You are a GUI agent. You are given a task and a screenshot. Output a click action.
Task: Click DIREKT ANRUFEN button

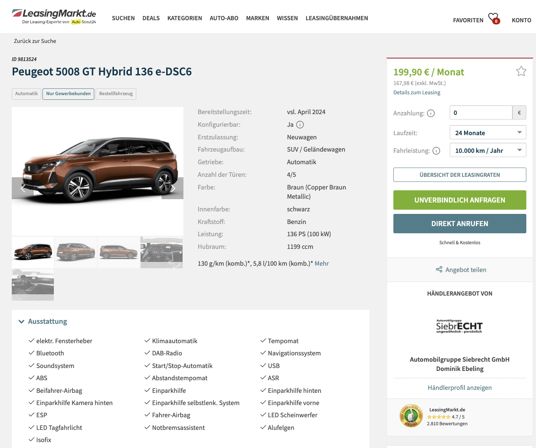pos(460,224)
